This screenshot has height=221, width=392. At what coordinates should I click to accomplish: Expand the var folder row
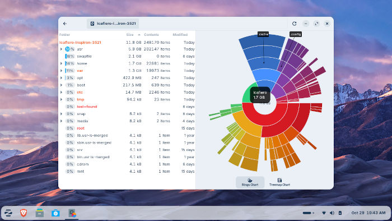pos(61,71)
